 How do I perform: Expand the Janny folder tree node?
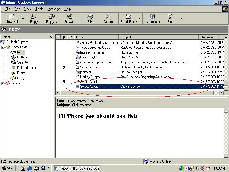click(x=3, y=83)
